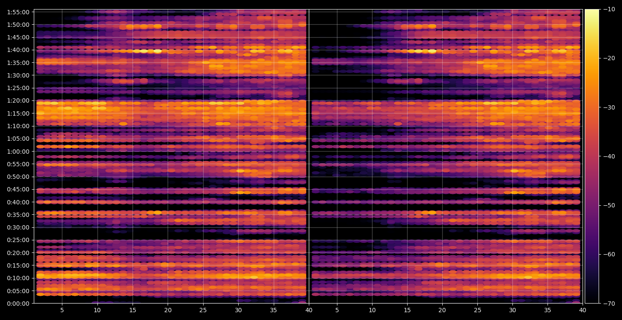
Task: Select the 1:00:00 time label
Action: 18,152
